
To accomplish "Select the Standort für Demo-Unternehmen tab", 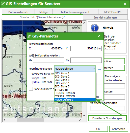I will click(x=42, y=17).
